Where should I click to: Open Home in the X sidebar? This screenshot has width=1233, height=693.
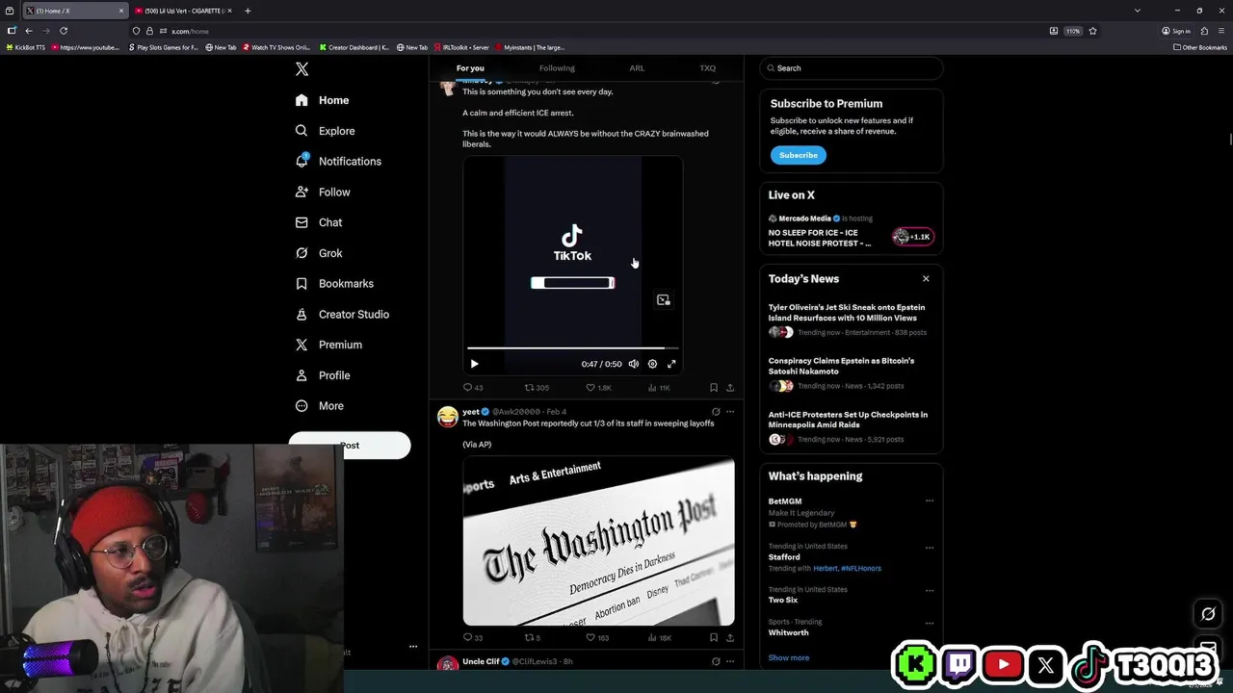click(323, 100)
